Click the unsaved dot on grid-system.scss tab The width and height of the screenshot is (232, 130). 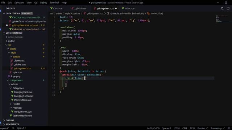click(116, 9)
